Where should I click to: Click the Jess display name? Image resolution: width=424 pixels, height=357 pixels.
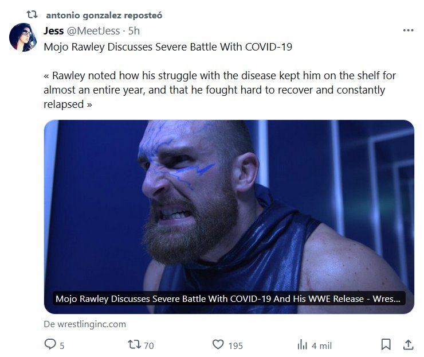point(54,31)
